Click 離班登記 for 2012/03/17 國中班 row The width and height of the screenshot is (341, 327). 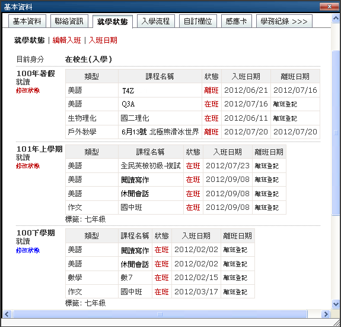pos(235,292)
